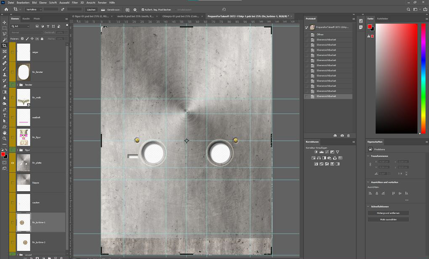Click the Gerade ausr. straighten button
This screenshot has height=259, width=429.
[111, 10]
